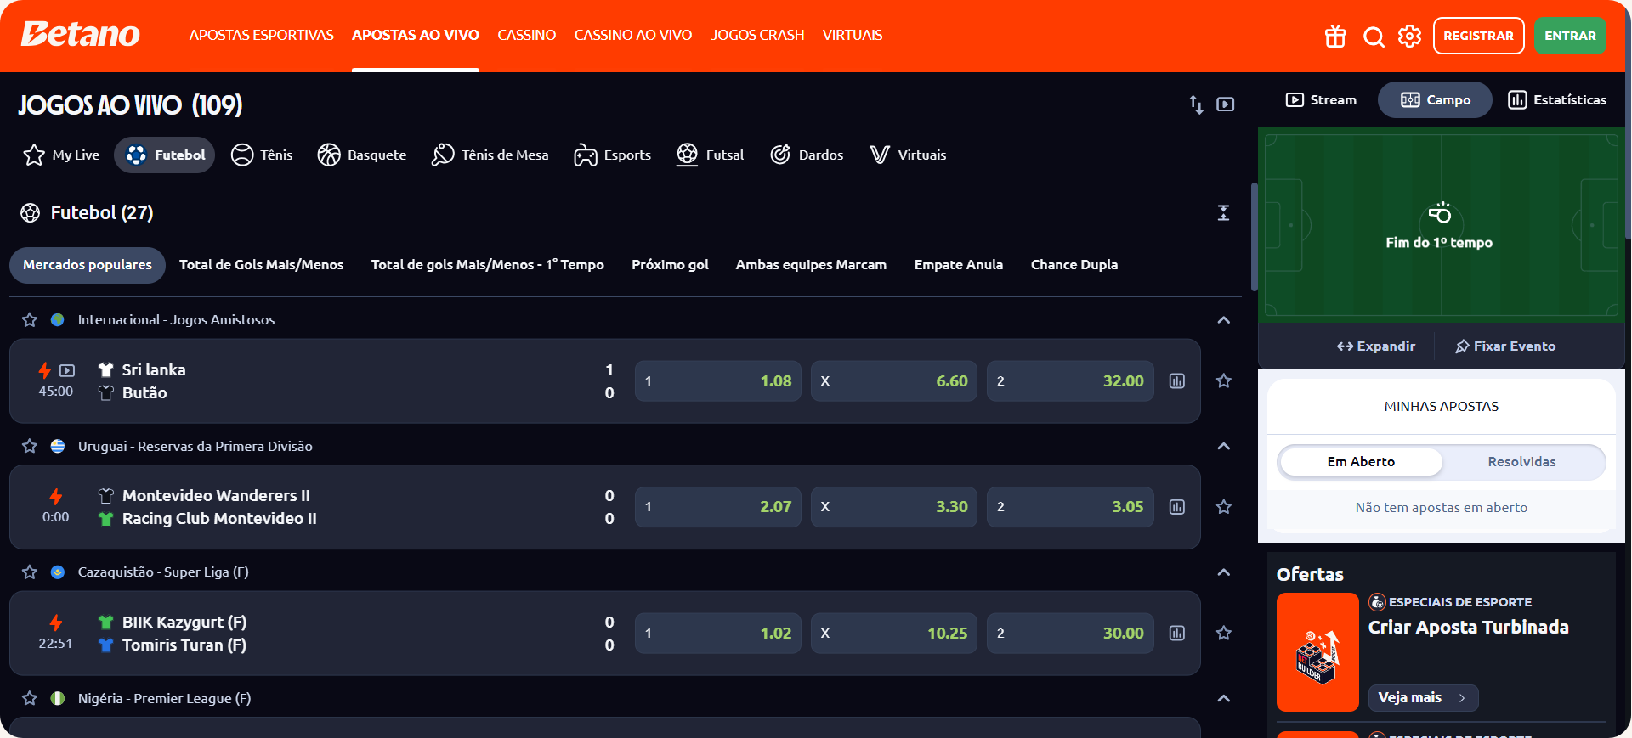The image size is (1632, 738).
Task: Click the Betano logo
Action: point(80,34)
